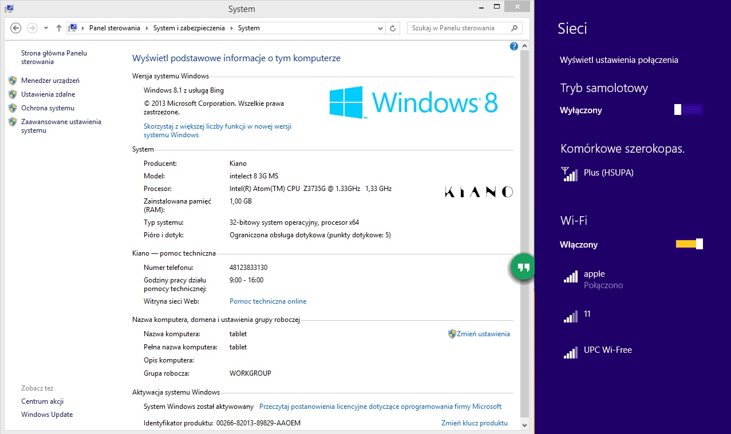Open Wyświetl ustawienia połączenia
This screenshot has width=731, height=434.
coord(619,60)
